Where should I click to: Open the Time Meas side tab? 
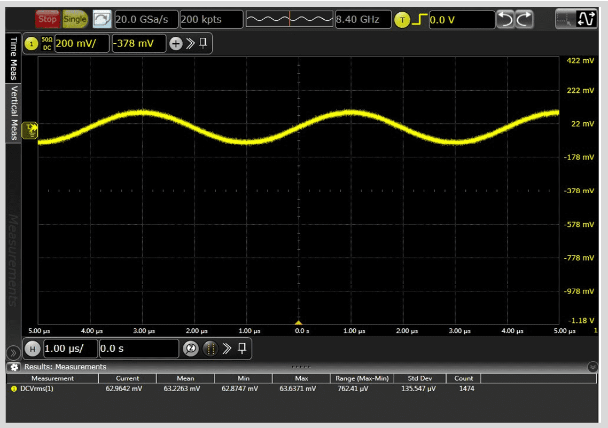pos(13,59)
